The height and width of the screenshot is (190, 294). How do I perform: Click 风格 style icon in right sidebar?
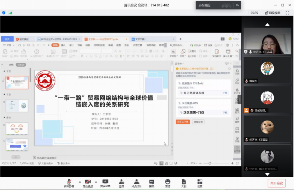pos(237,140)
